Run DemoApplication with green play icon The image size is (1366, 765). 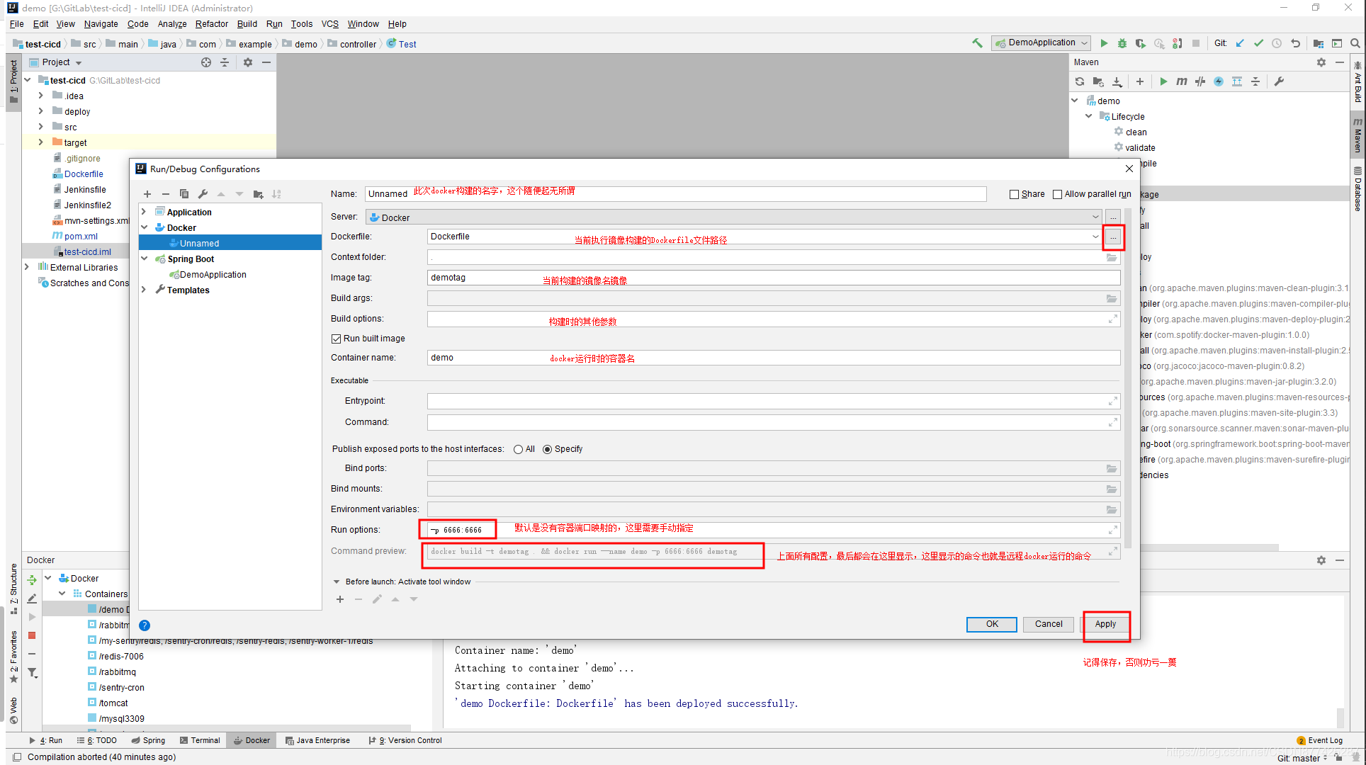[1104, 43]
